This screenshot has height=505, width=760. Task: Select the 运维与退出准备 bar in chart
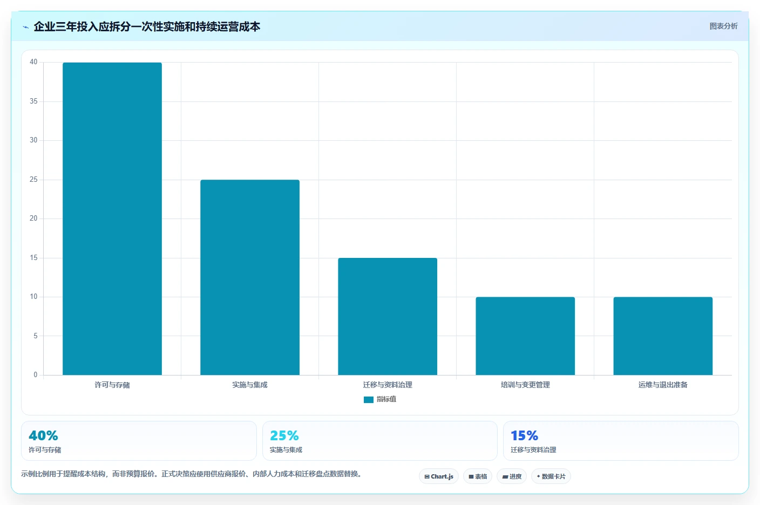663,336
